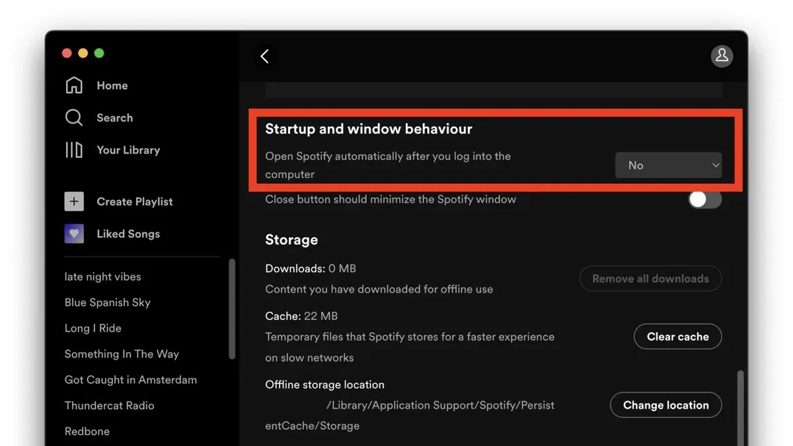Open the Redbone playlist
This screenshot has height=446, width=793.
(x=87, y=431)
